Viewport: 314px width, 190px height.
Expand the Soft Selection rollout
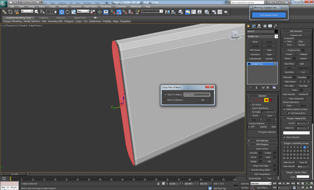pyautogui.click(x=262, y=141)
